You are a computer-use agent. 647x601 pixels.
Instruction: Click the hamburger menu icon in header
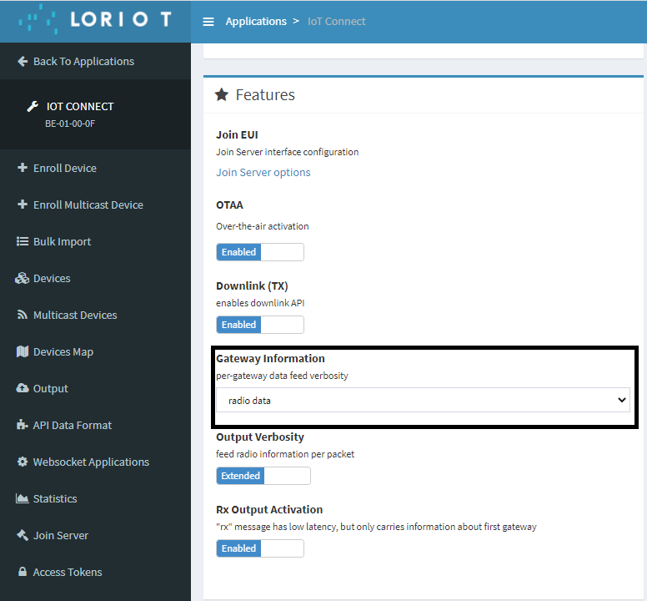pyautogui.click(x=208, y=22)
